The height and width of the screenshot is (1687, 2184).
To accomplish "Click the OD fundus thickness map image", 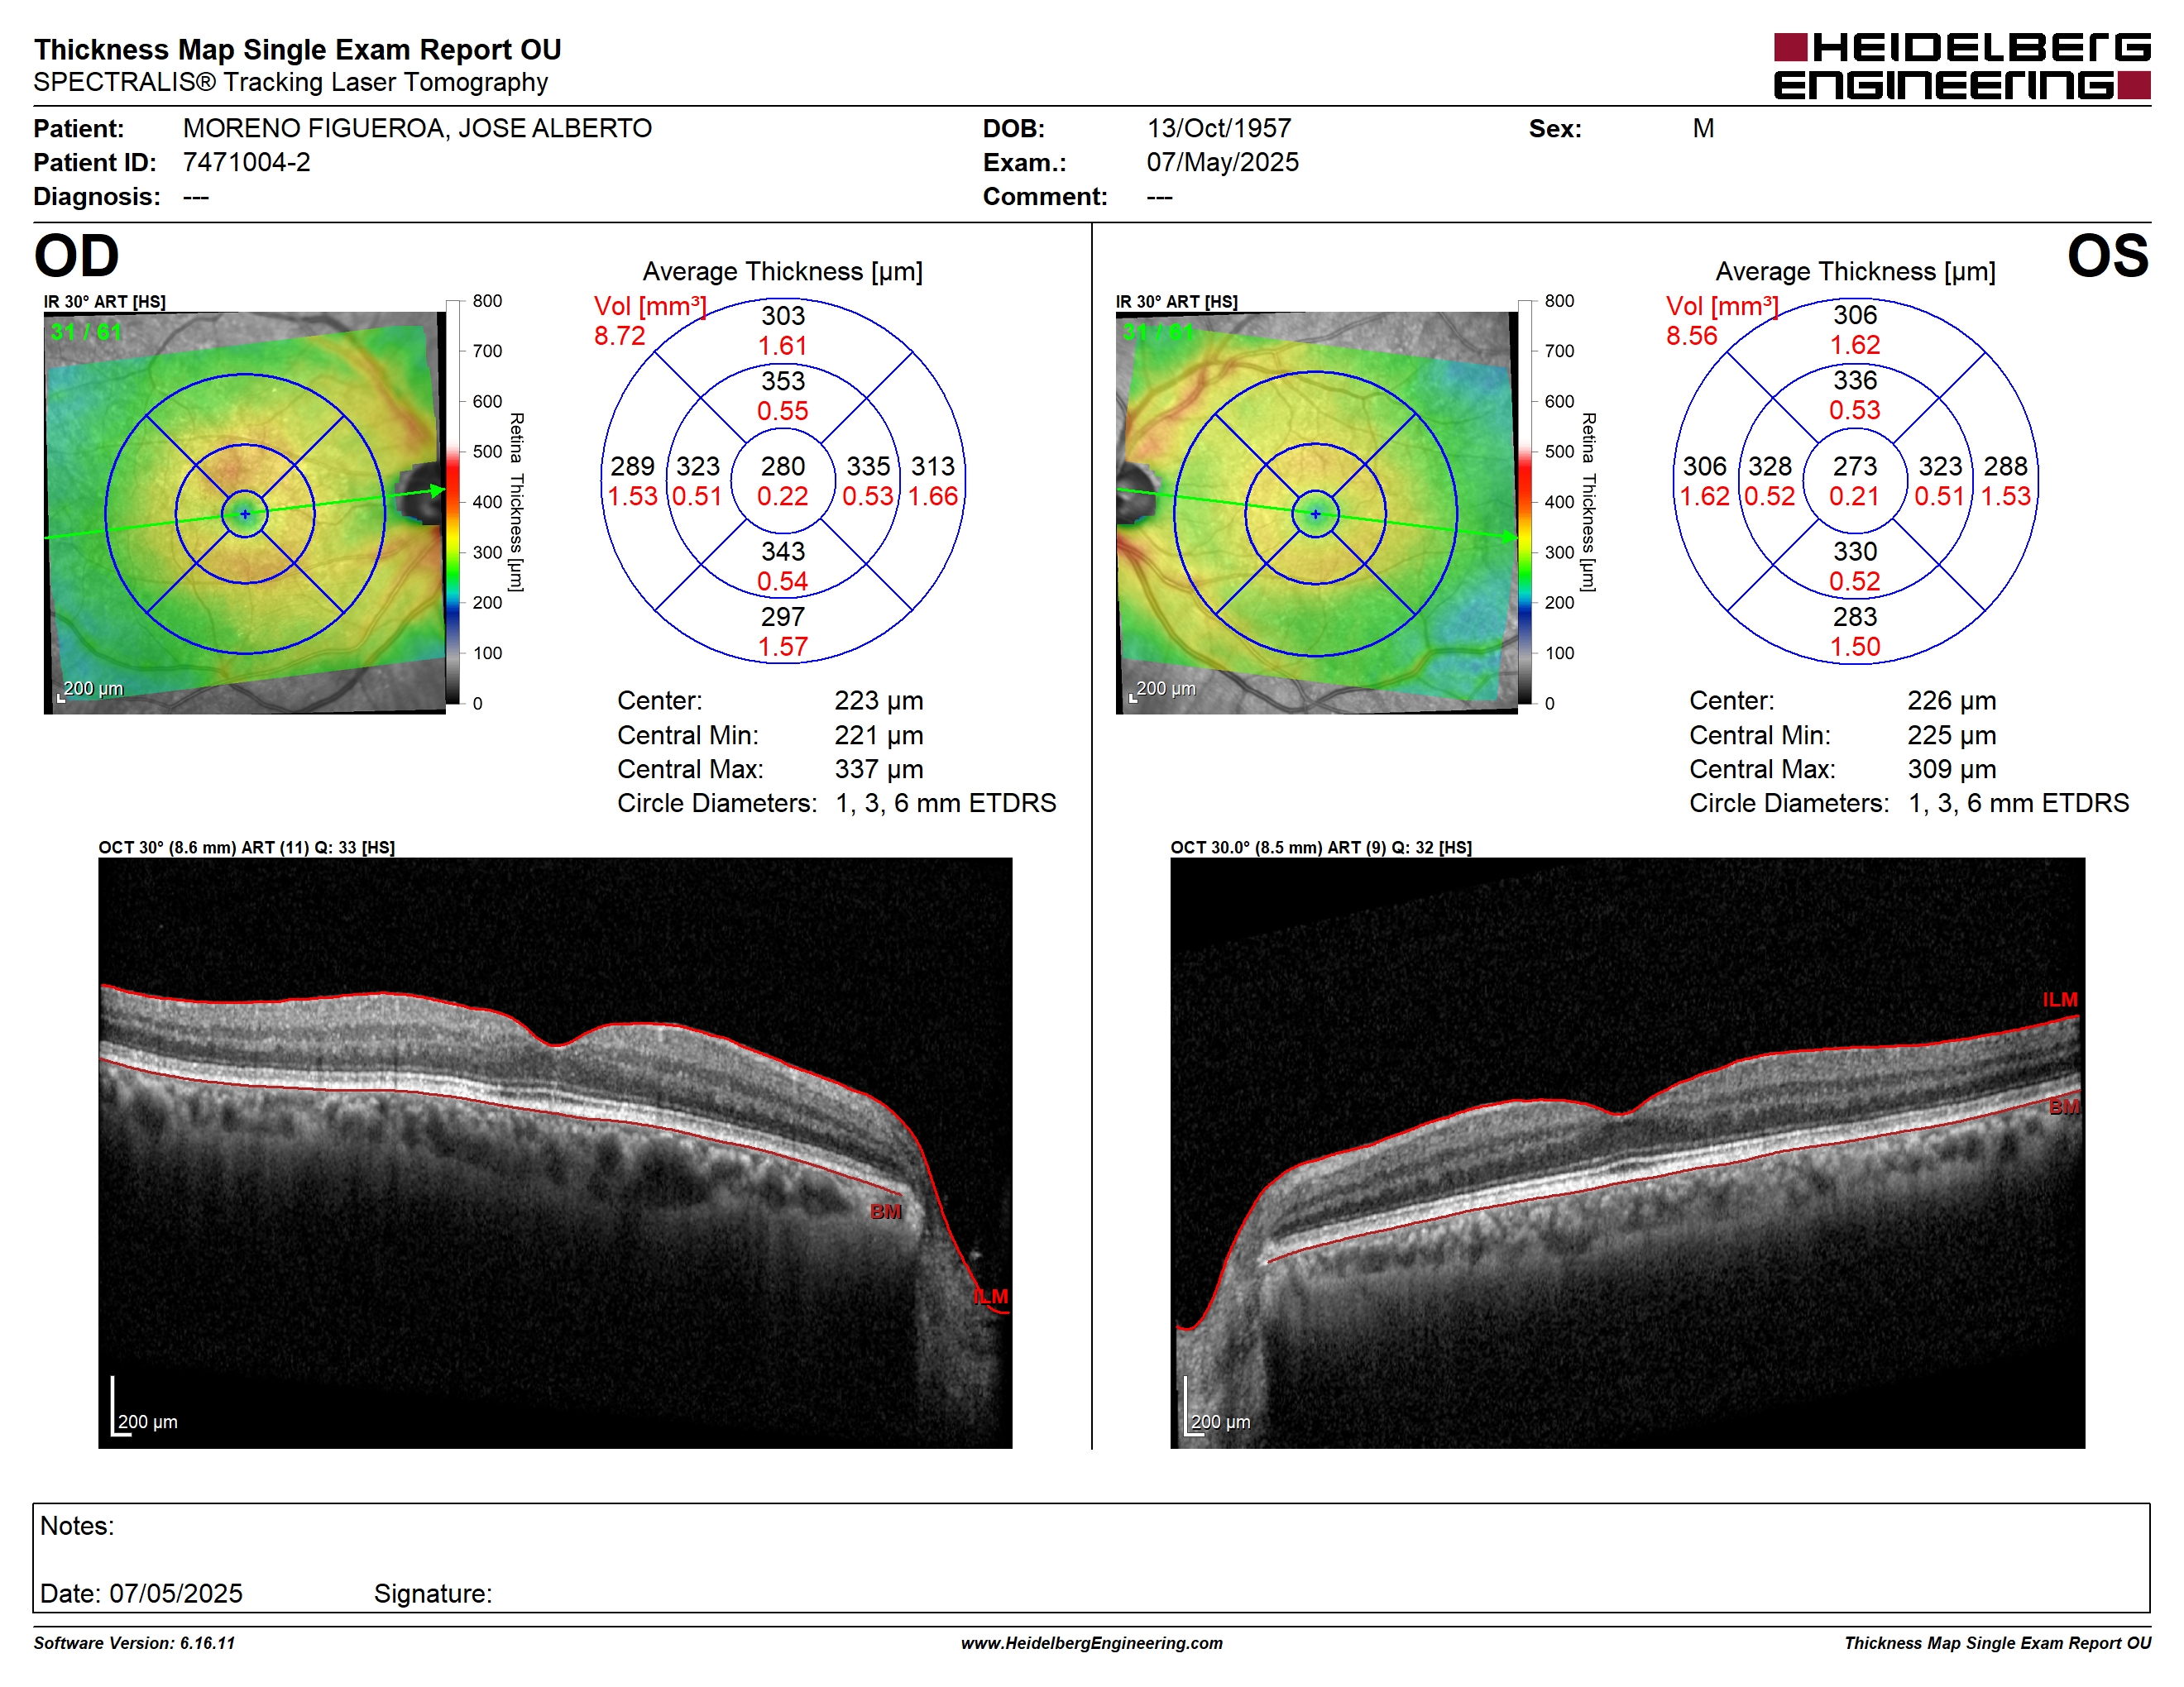I will [x=244, y=513].
